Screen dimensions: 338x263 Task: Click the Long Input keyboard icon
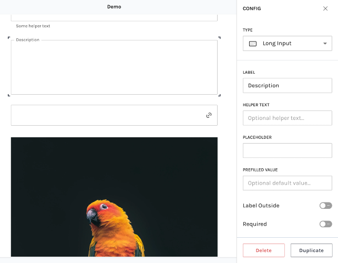(x=253, y=44)
